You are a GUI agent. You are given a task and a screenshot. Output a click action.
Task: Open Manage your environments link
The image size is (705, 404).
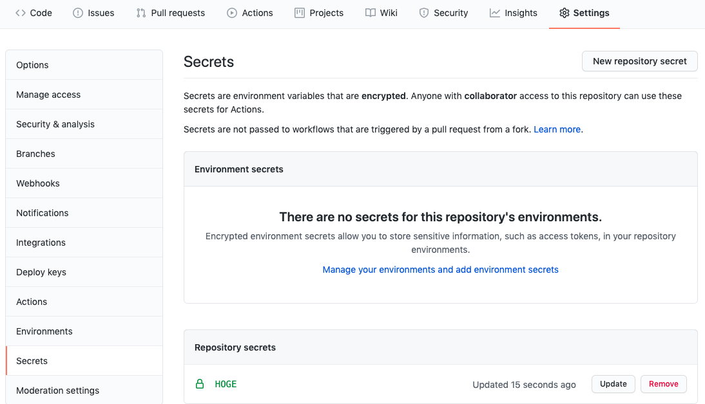pos(440,270)
